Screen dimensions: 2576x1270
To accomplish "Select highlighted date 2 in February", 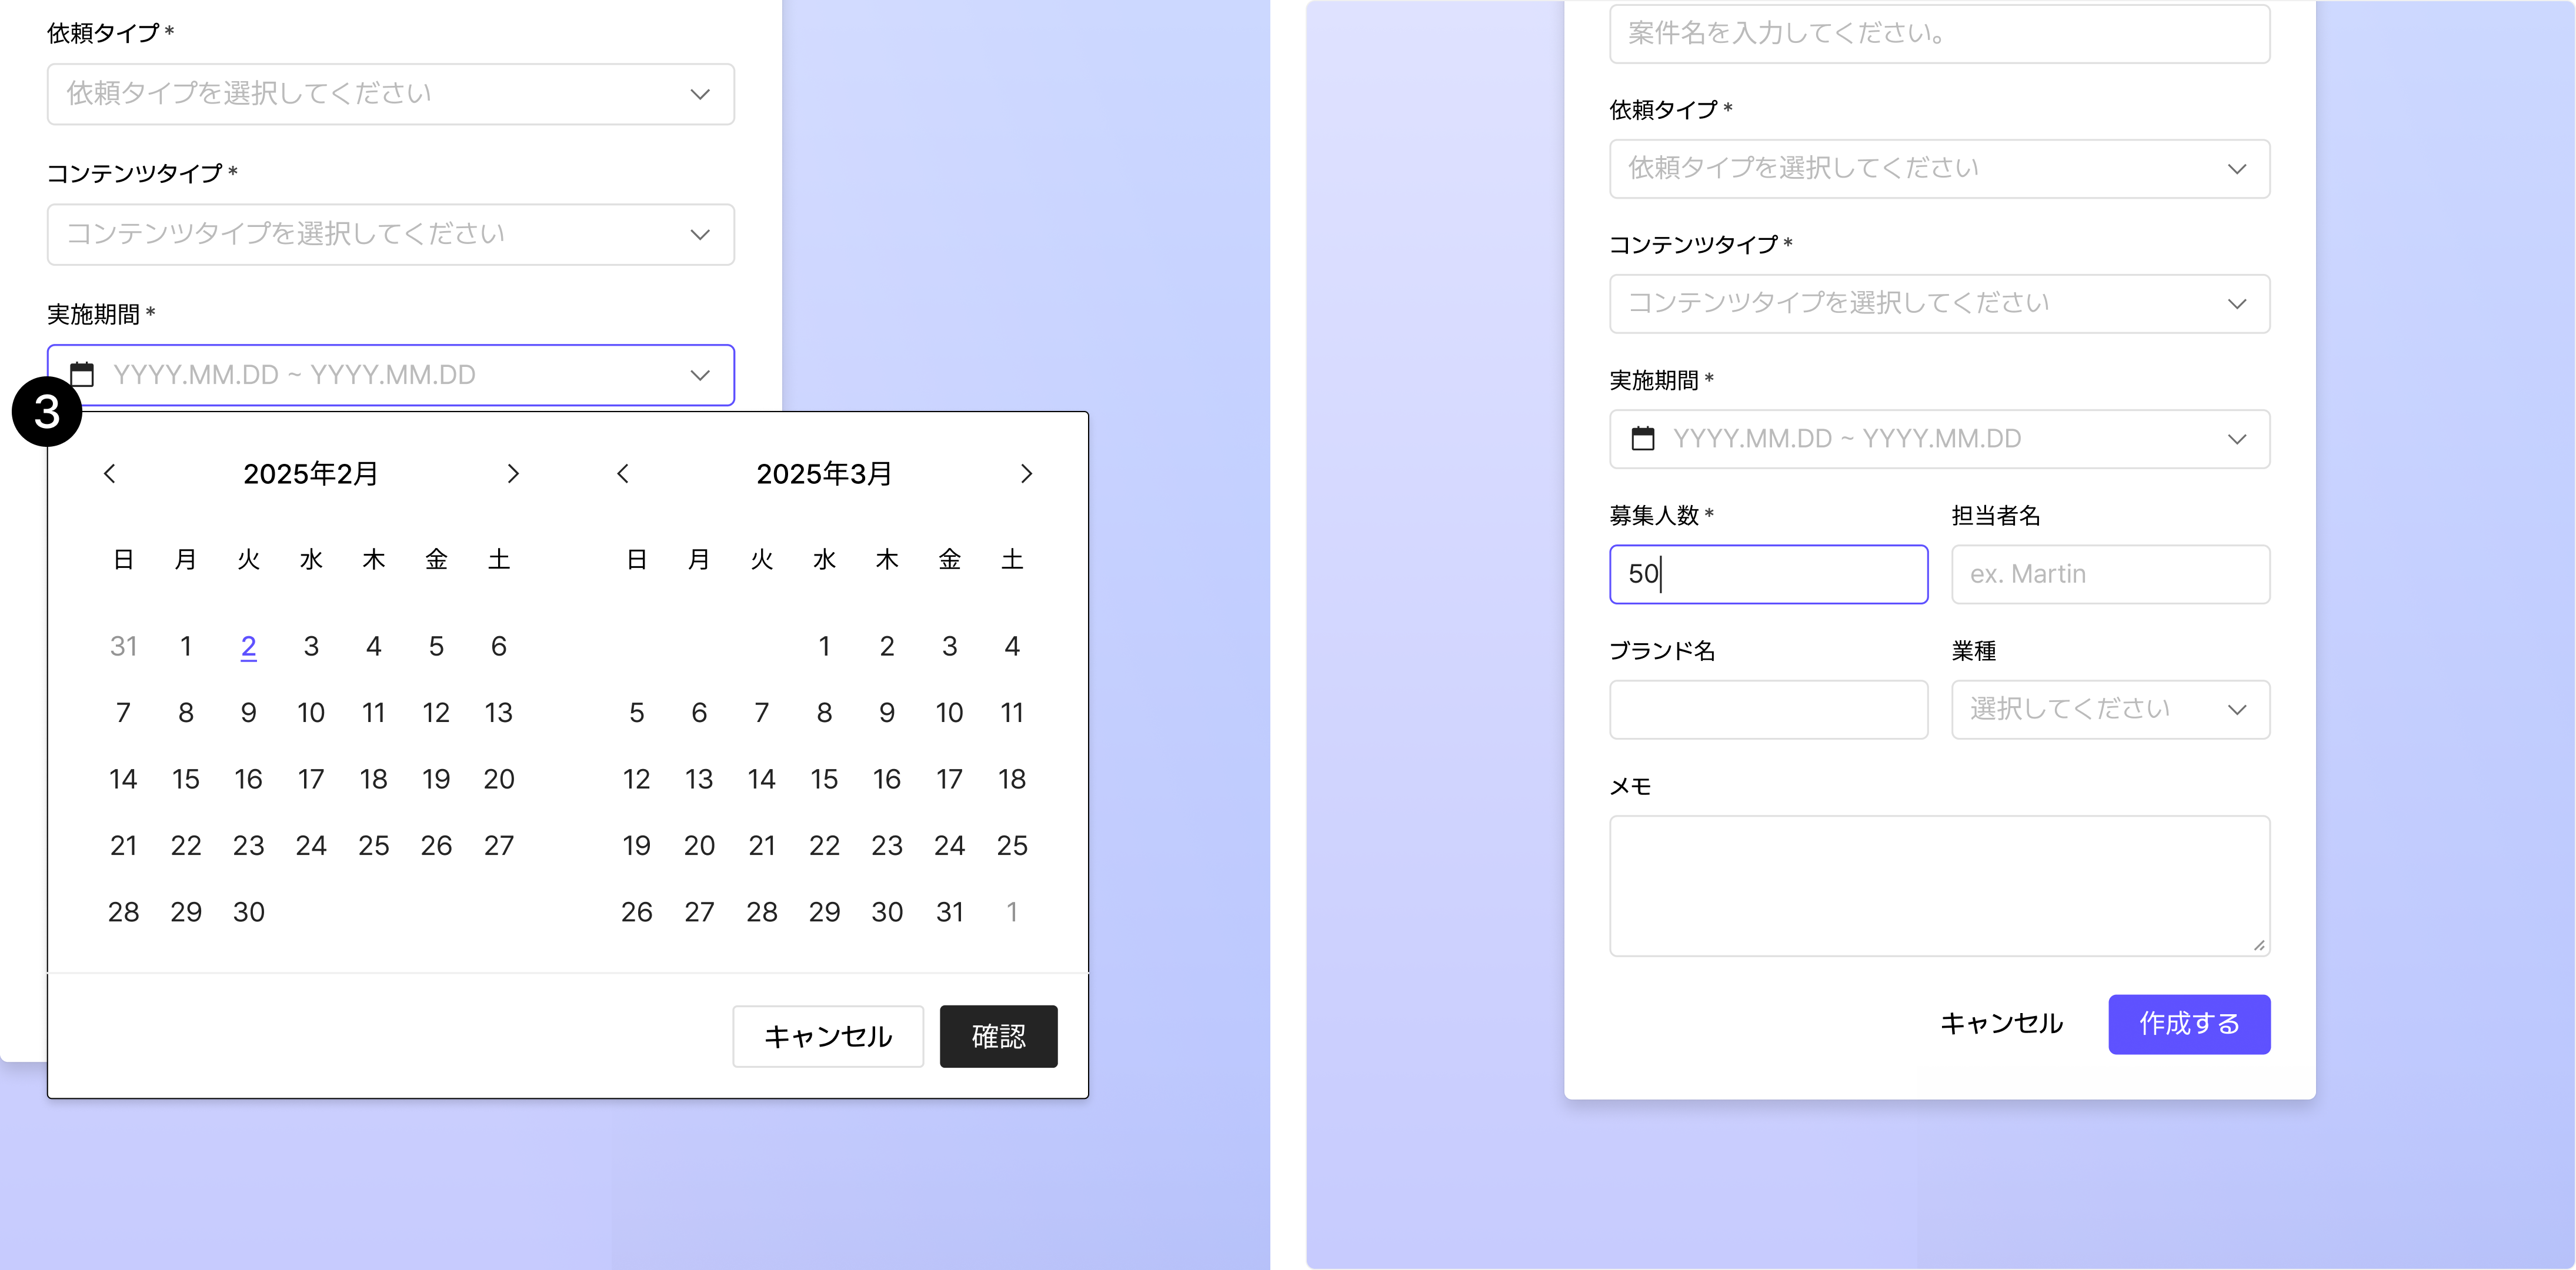I will (x=249, y=647).
